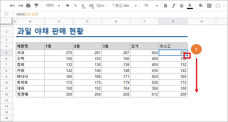
Task: Select row 2 header
Action: pyautogui.click(x=7, y=32)
